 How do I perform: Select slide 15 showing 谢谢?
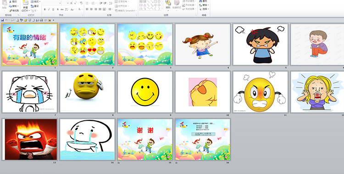[x=145, y=139]
